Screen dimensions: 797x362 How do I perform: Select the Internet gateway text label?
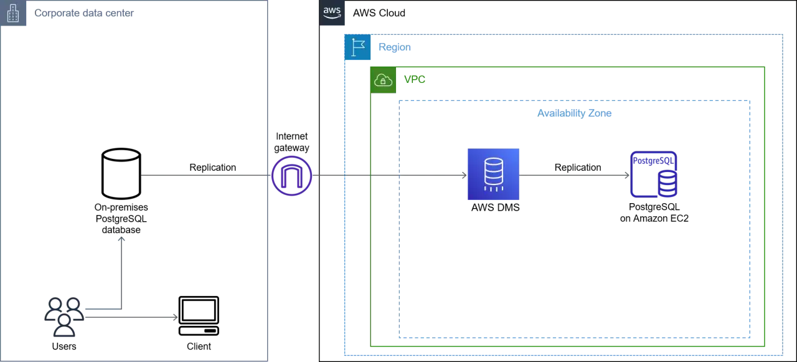292,142
